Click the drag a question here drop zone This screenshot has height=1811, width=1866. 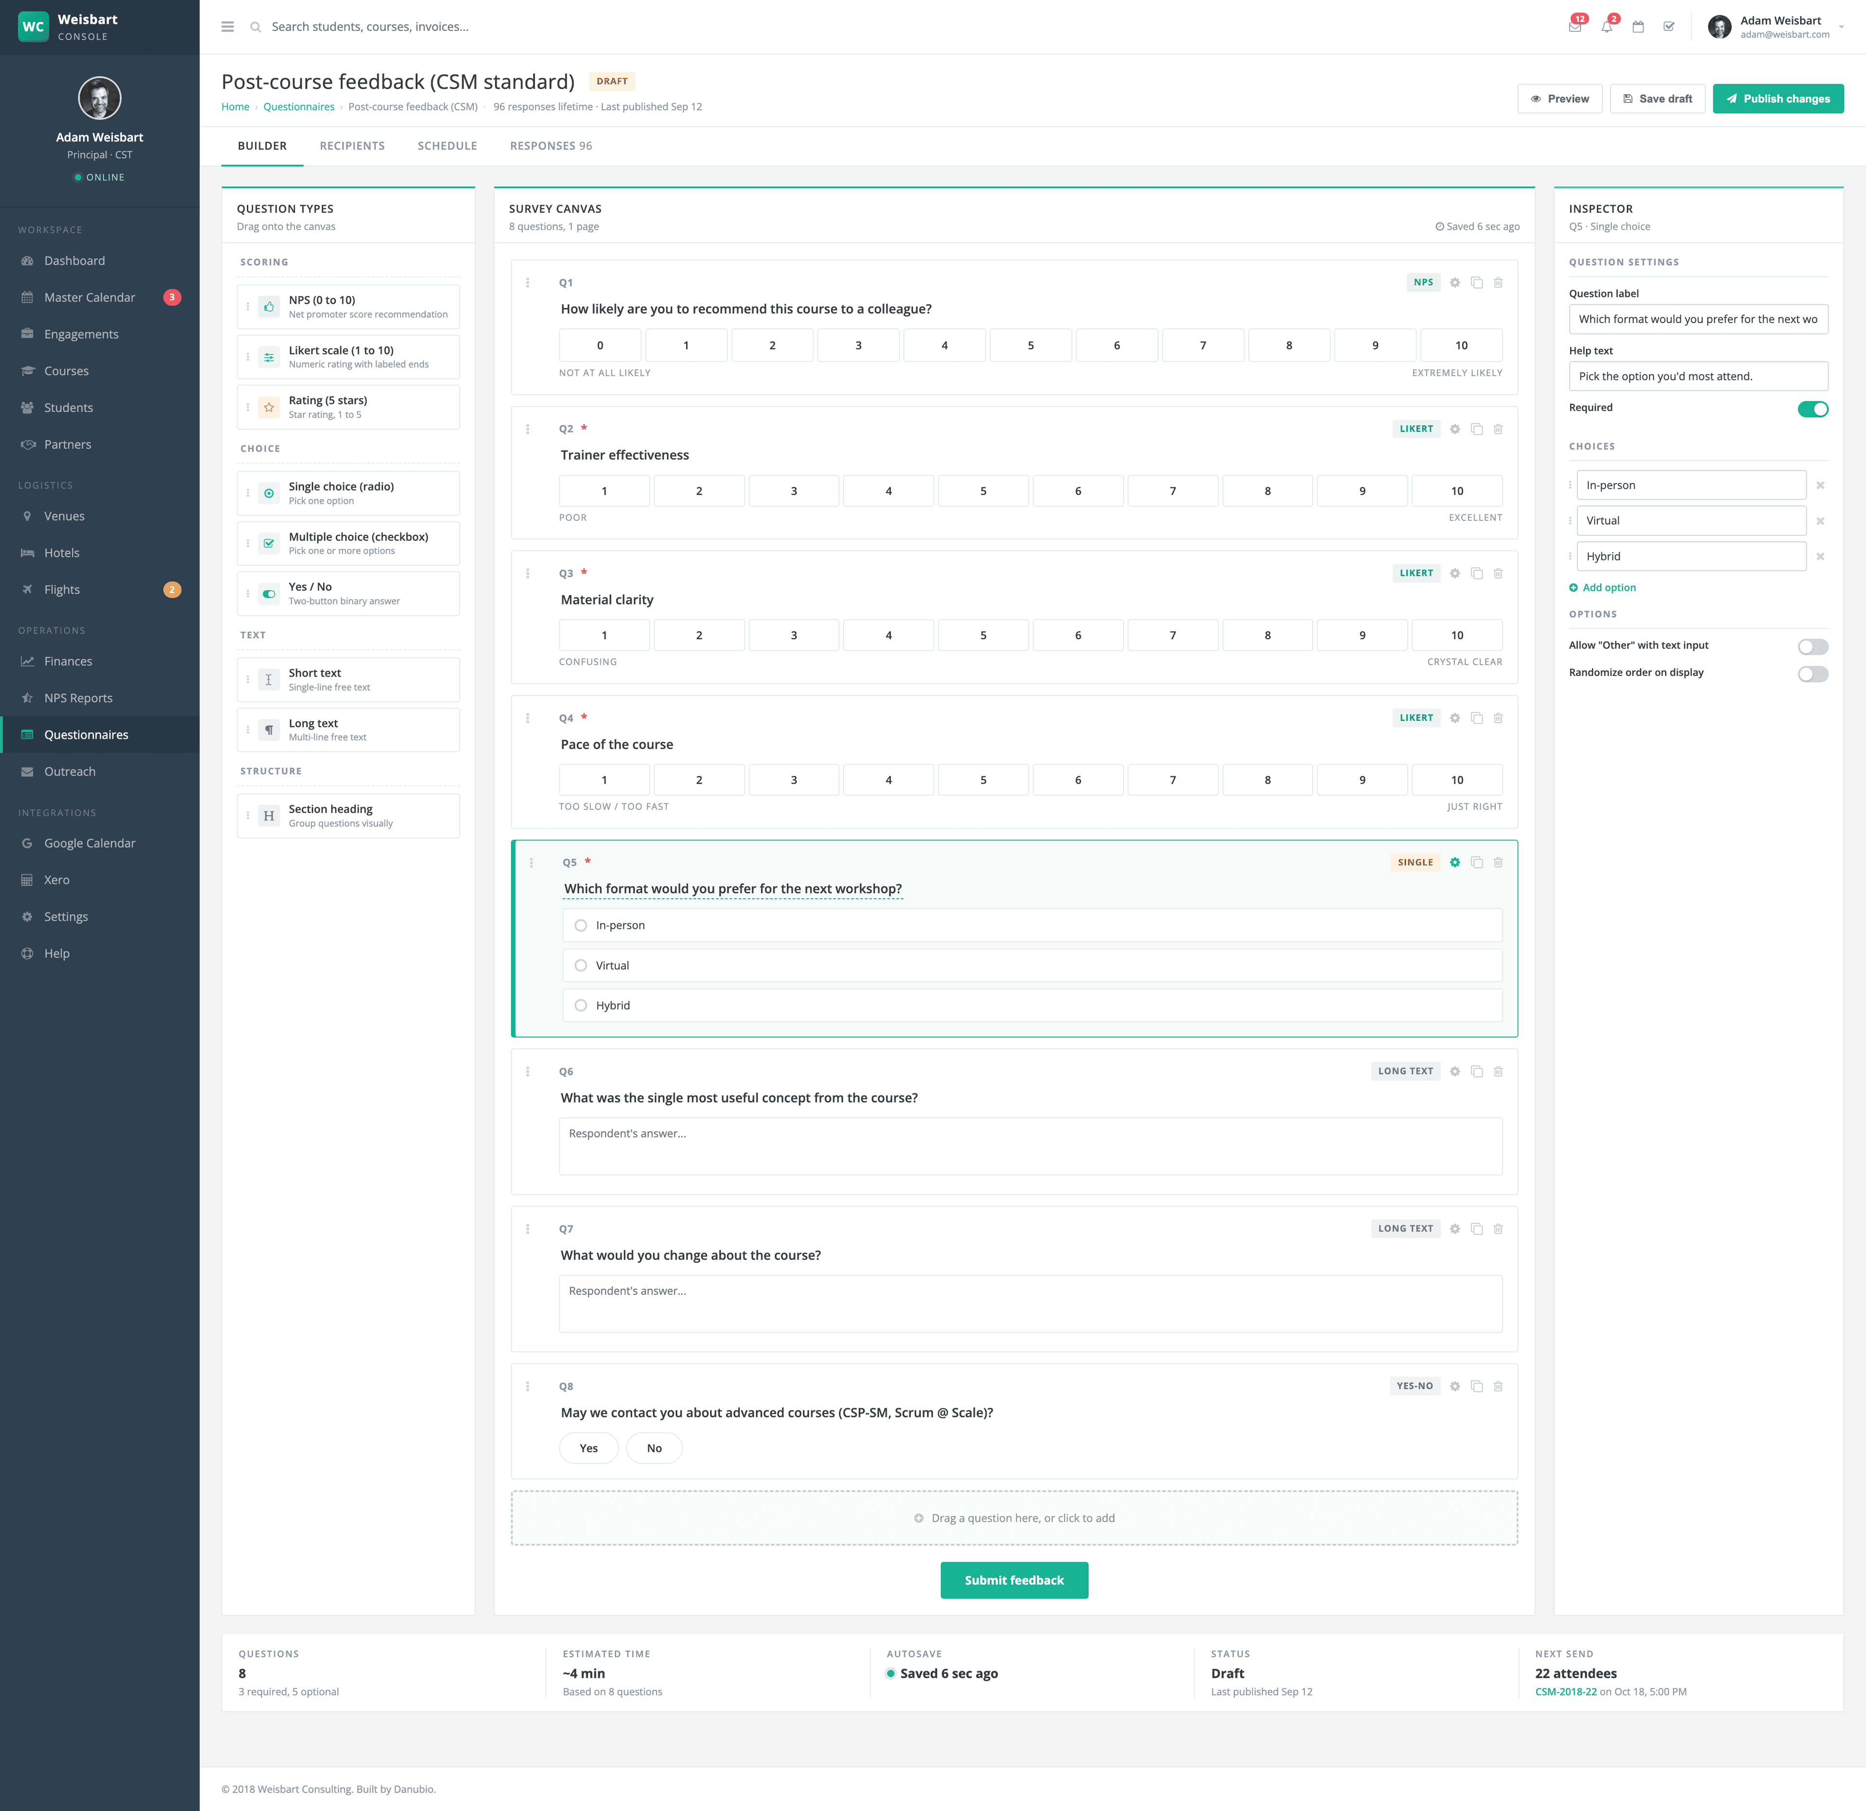(x=1014, y=1519)
